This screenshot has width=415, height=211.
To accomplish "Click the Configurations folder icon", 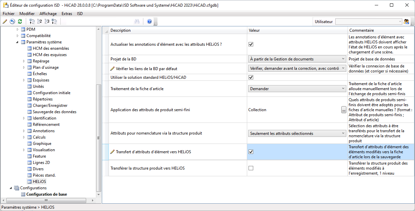I will (17, 188).
